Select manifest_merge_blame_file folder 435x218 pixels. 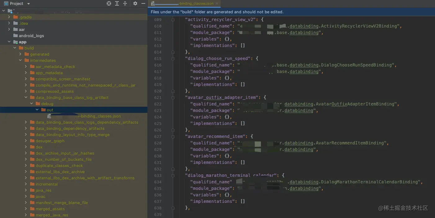click(x=62, y=203)
